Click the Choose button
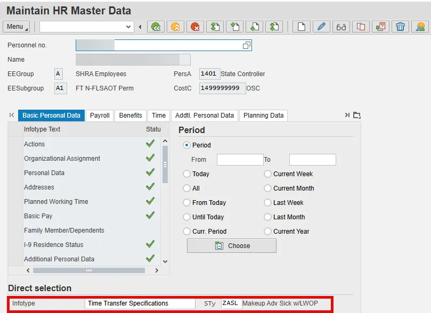 pyautogui.click(x=232, y=246)
